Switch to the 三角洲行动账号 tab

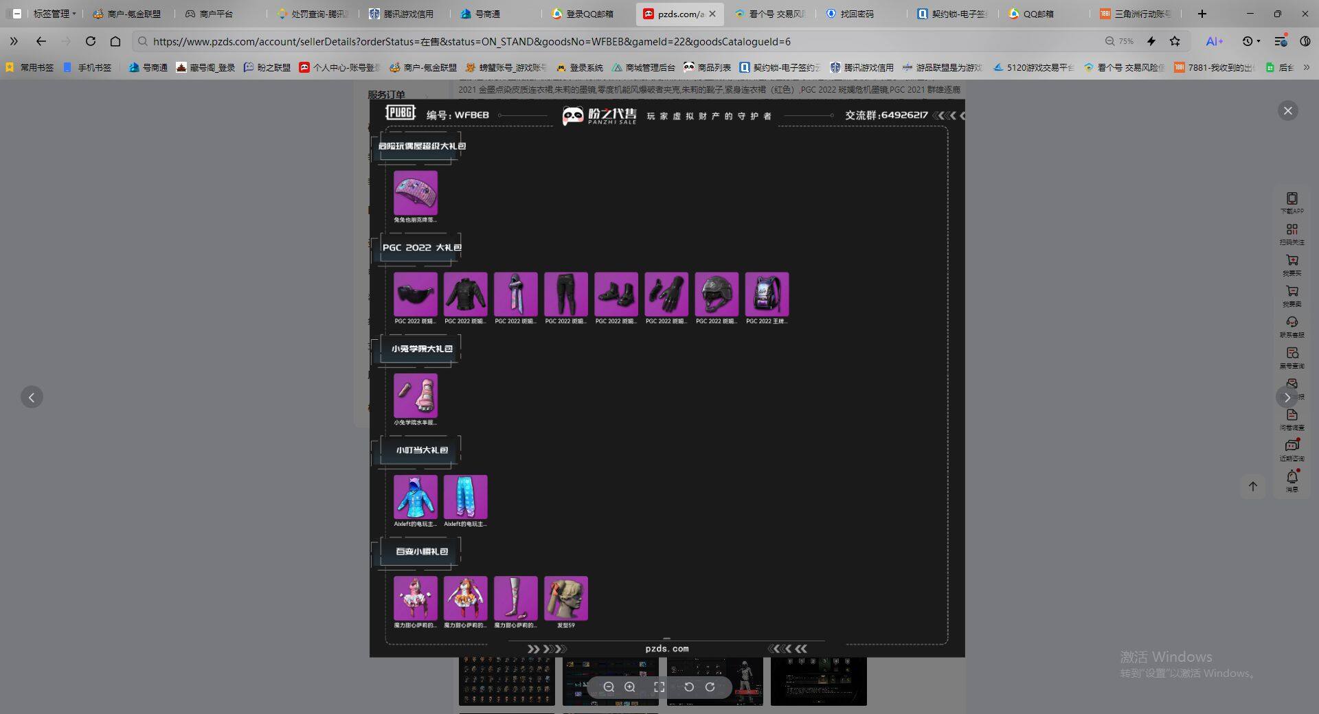click(1135, 14)
